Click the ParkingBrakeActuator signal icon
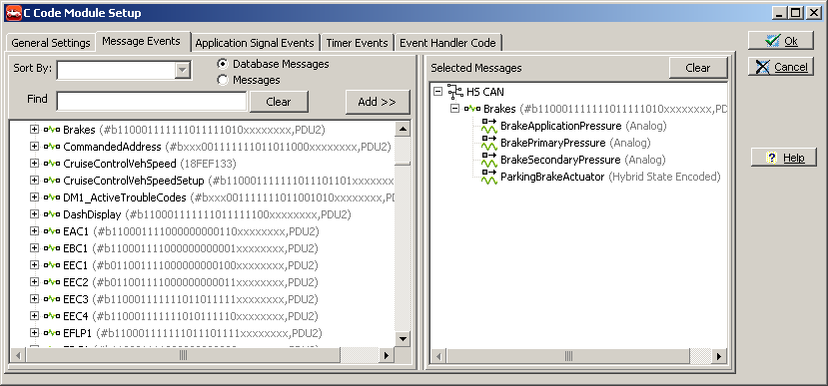Viewport: 828px width, 386px height. [x=489, y=177]
